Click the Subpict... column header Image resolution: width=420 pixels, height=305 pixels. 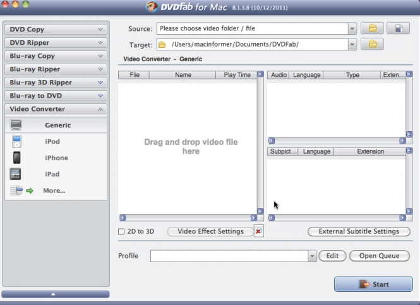pos(283,152)
